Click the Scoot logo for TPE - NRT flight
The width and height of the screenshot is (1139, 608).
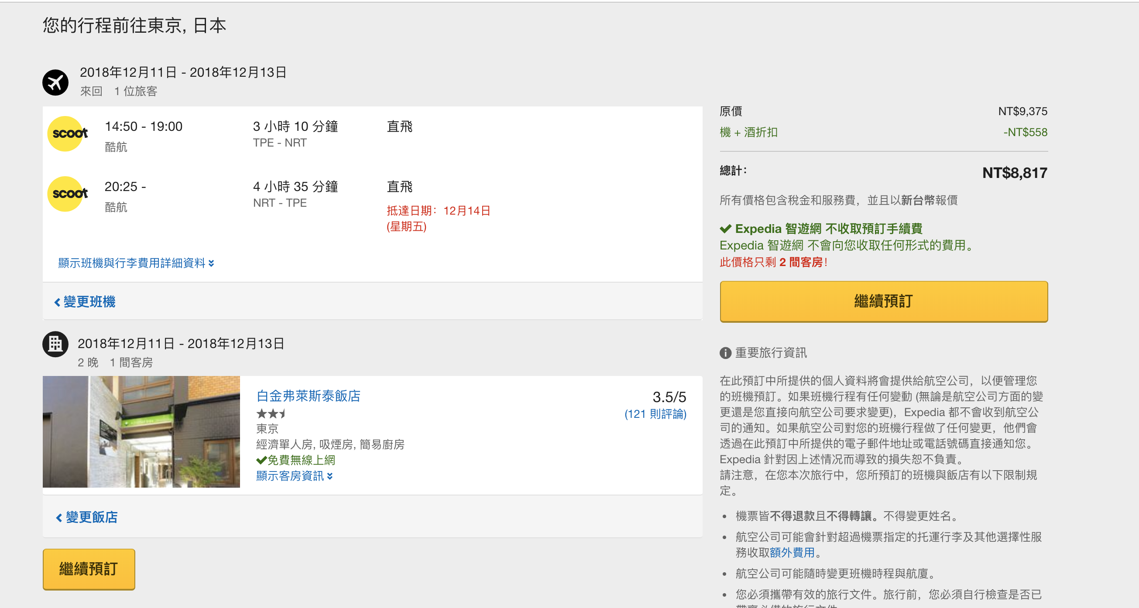pos(67,133)
